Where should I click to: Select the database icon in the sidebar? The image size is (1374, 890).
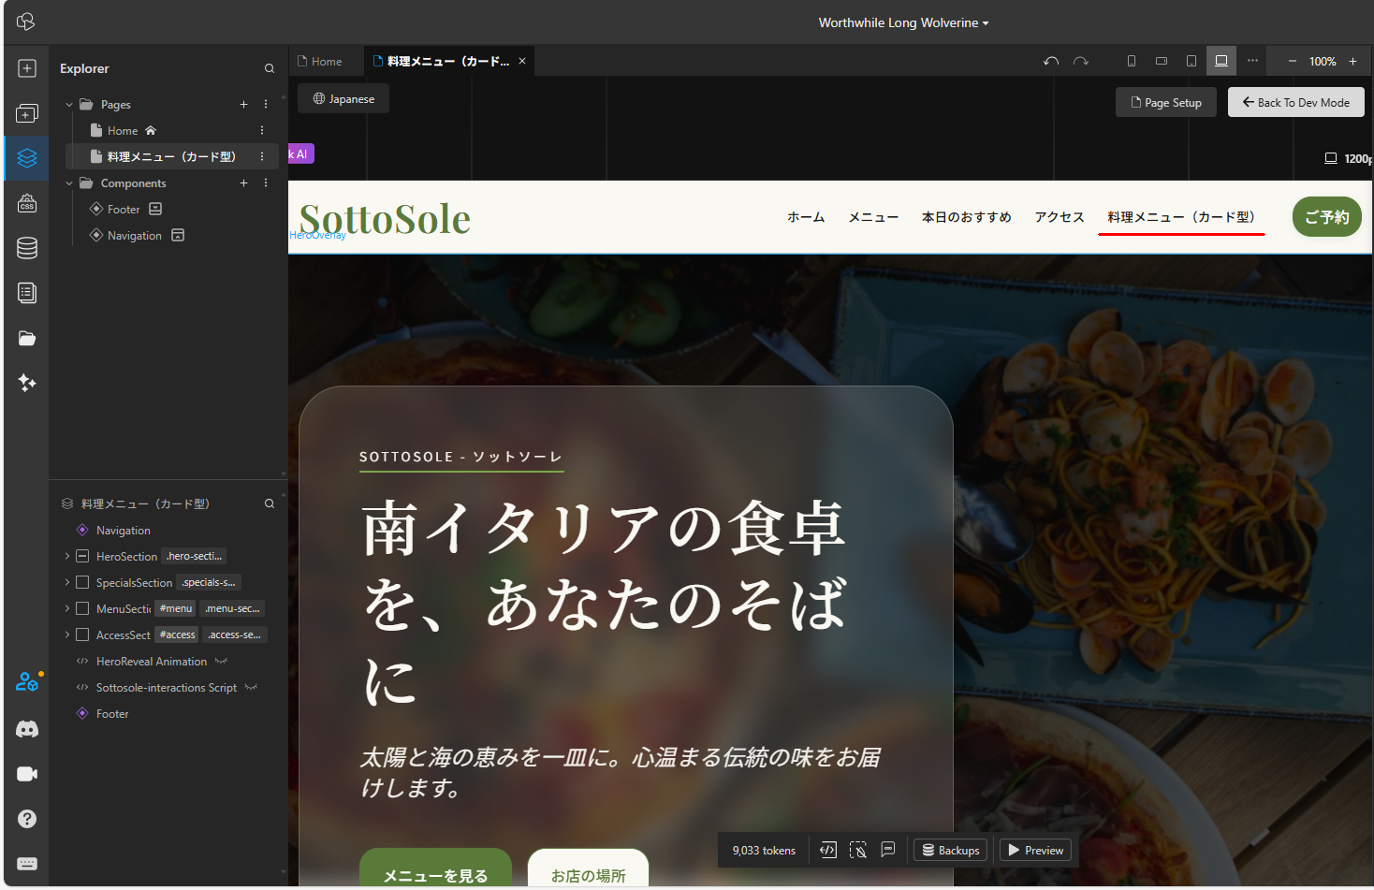tap(26, 248)
